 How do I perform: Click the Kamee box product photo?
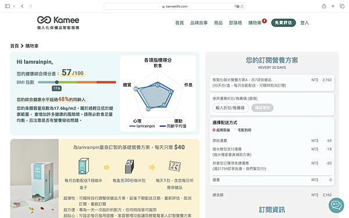(34, 178)
